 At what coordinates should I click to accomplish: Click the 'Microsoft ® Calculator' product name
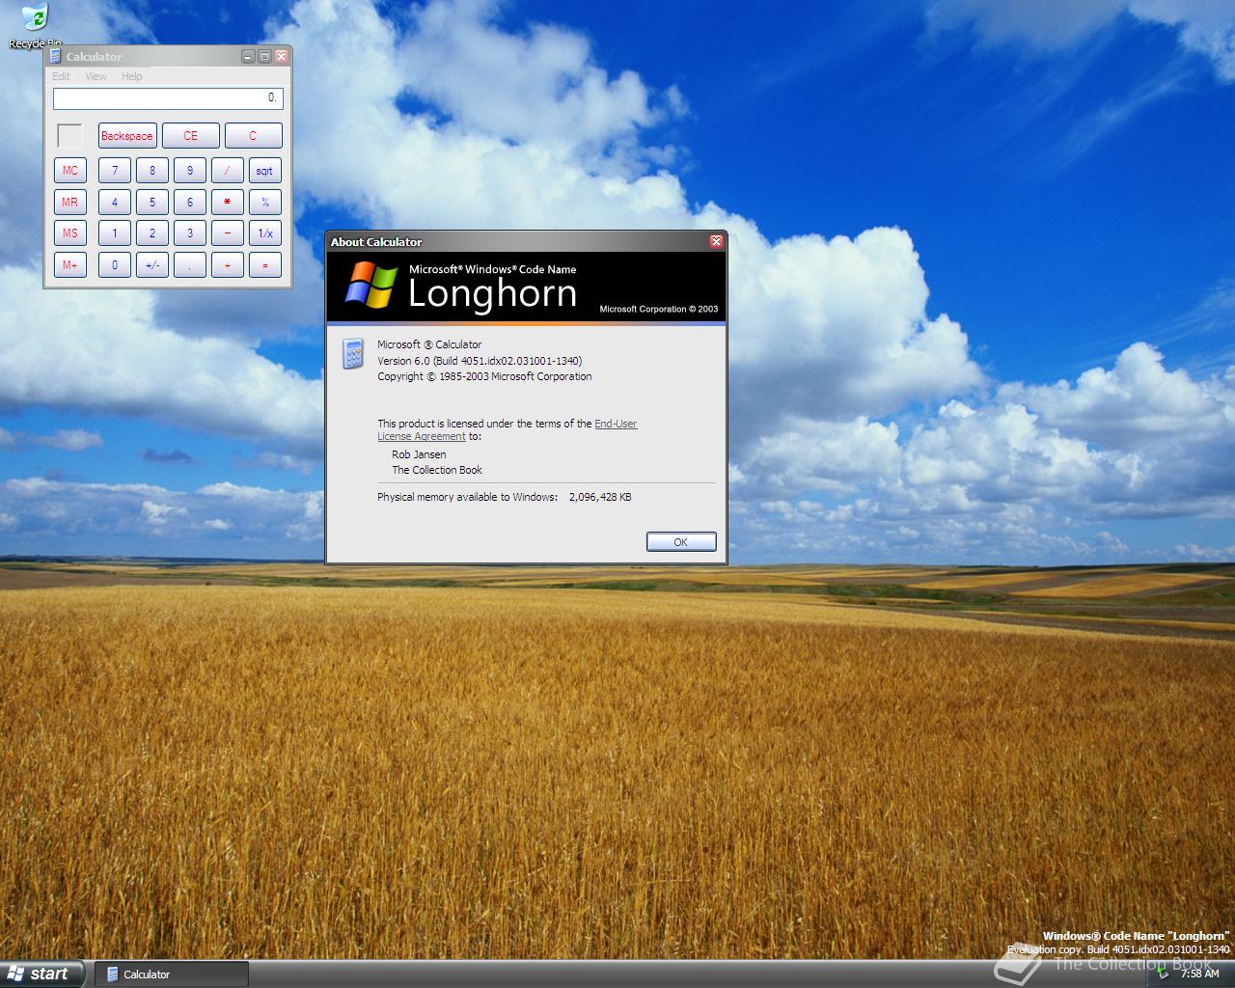pyautogui.click(x=429, y=344)
